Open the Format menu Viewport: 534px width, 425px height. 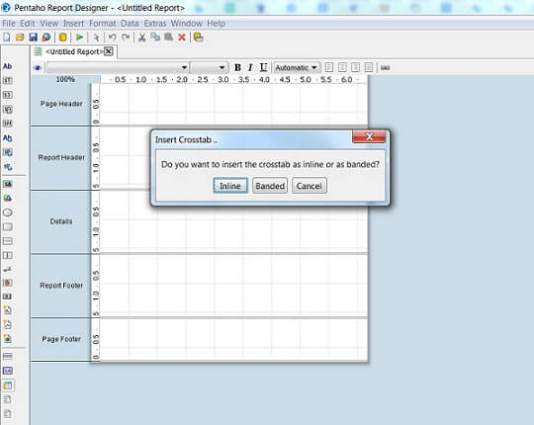tap(102, 23)
